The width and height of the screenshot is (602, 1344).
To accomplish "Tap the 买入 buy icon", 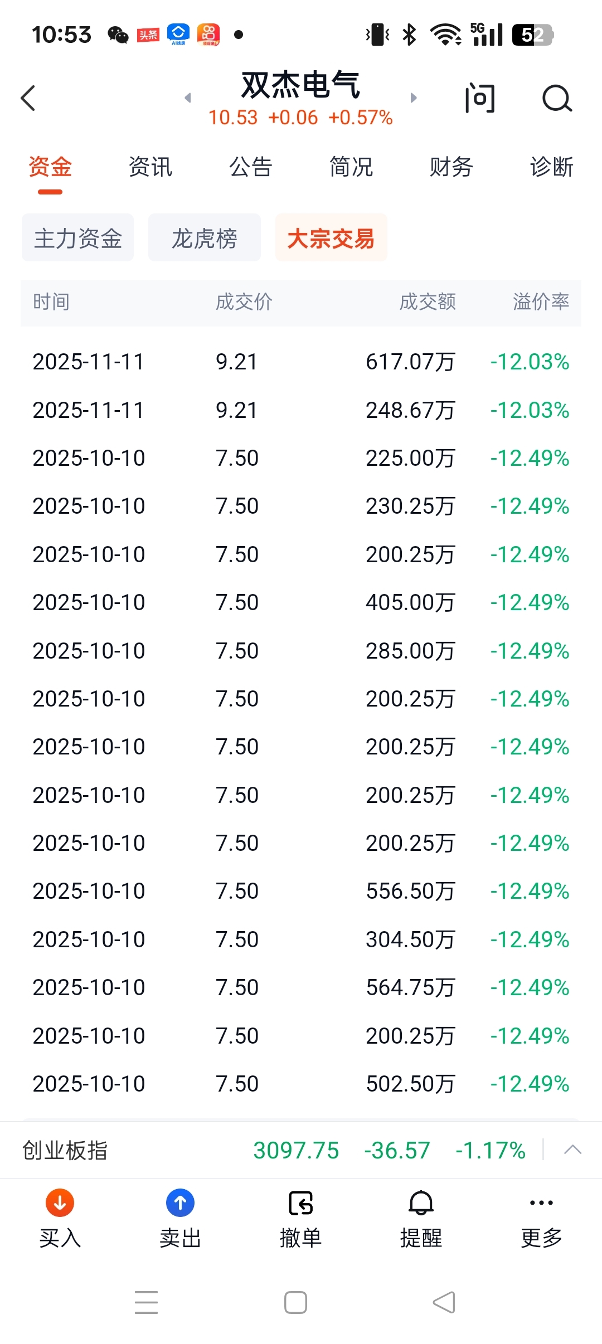I will click(x=60, y=1204).
